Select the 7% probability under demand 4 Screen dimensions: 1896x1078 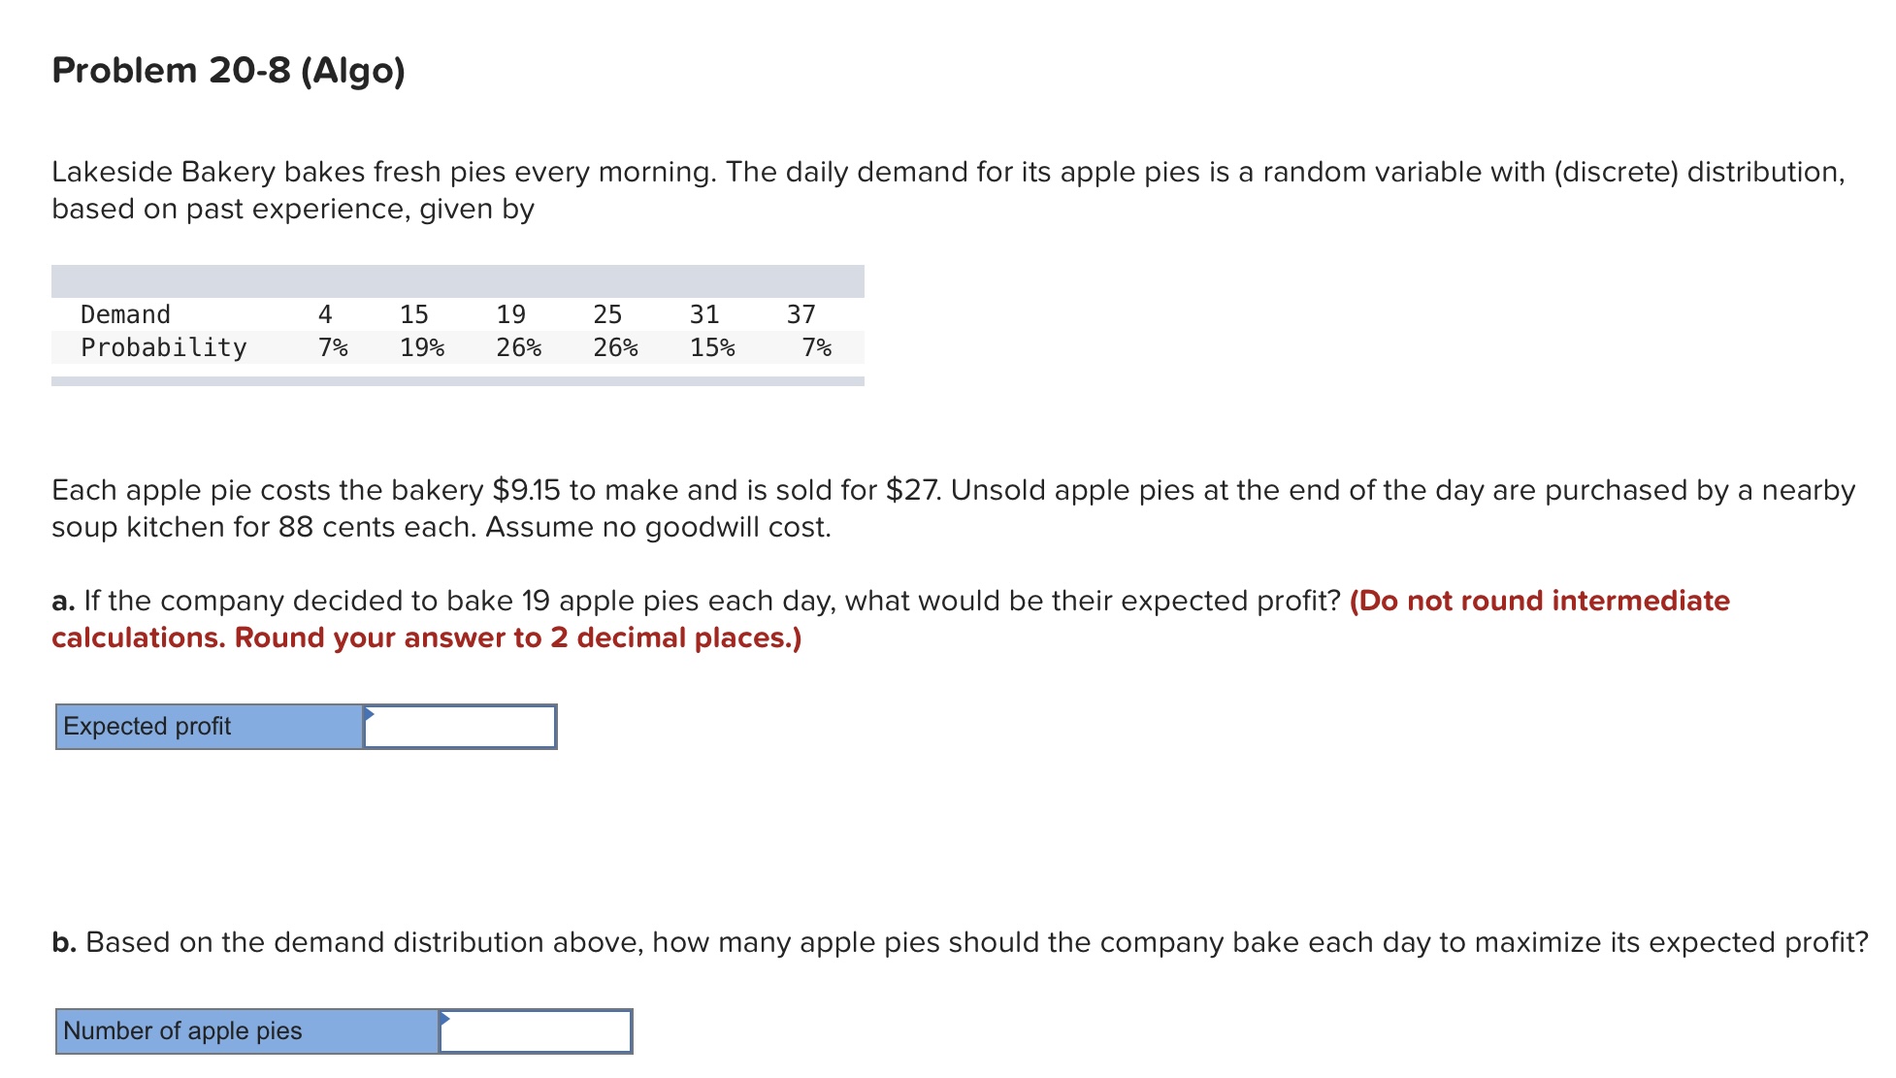pyautogui.click(x=332, y=347)
